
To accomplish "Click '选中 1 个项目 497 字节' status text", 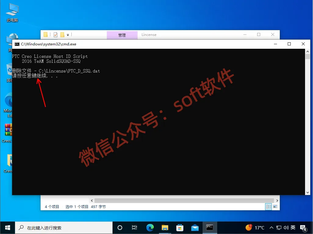I will point(86,207).
